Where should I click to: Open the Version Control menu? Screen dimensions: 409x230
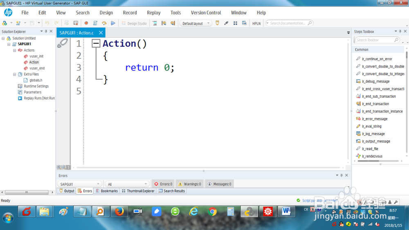[206, 13]
